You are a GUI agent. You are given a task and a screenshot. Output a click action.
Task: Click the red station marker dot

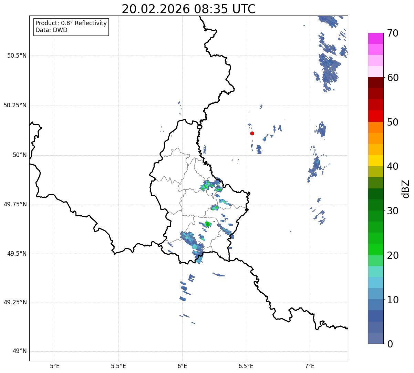pos(252,133)
